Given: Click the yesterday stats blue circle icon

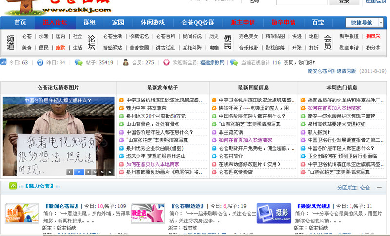Looking at the screenshot, I should pyautogui.click(x=40, y=63).
